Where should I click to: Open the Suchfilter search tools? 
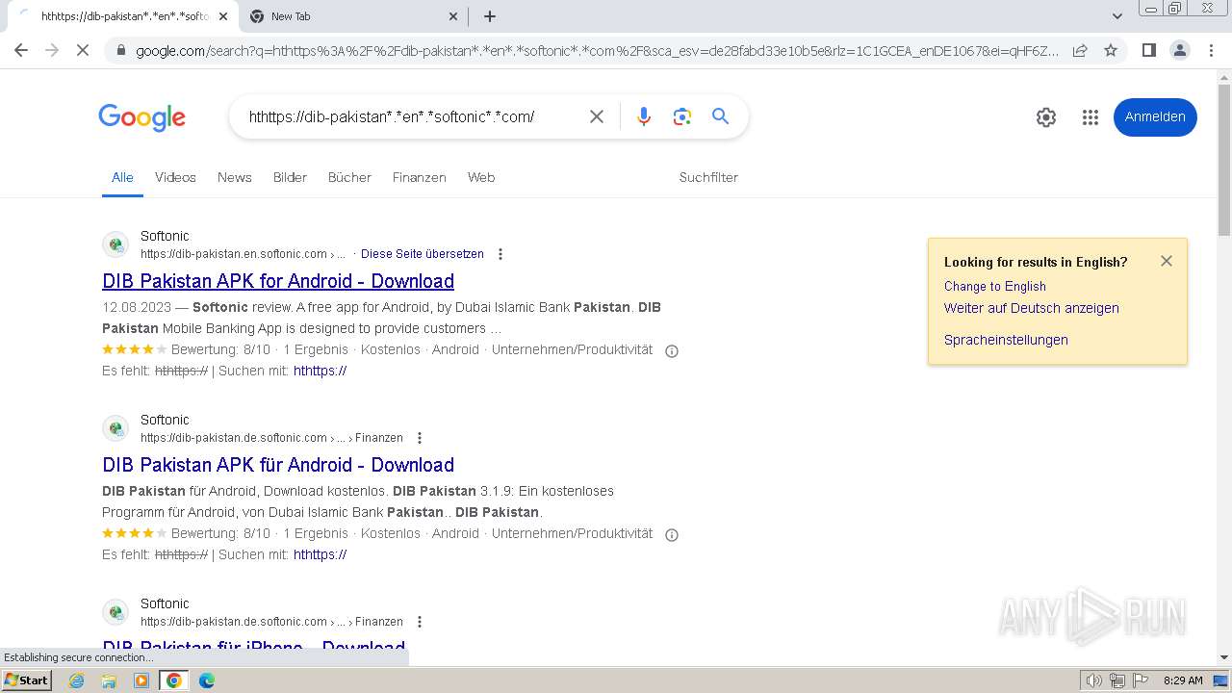(708, 177)
